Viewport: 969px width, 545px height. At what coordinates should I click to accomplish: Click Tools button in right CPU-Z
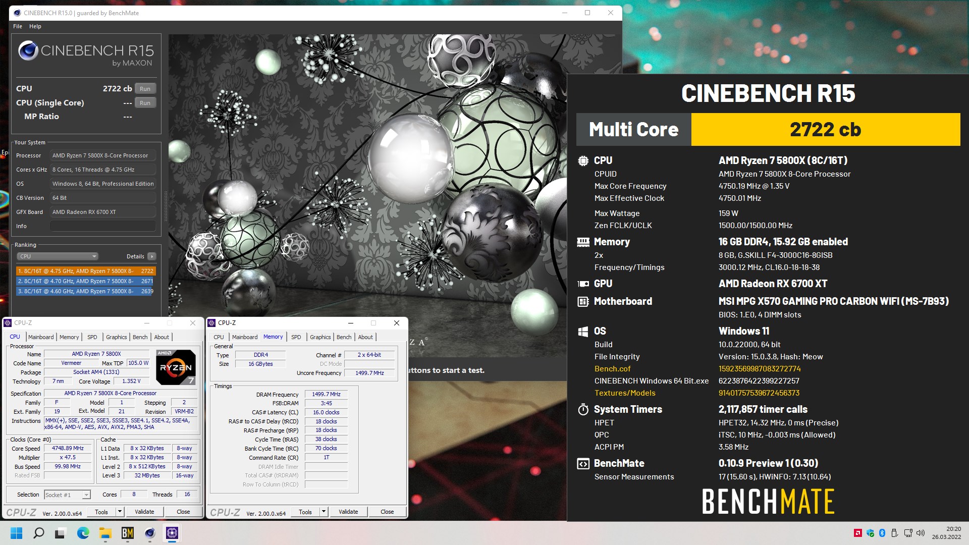click(305, 512)
